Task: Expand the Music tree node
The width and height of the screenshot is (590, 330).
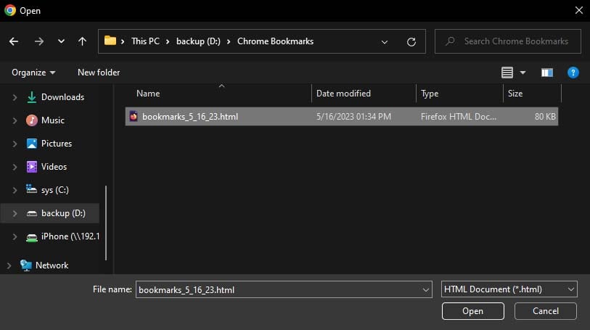Action: coord(15,120)
